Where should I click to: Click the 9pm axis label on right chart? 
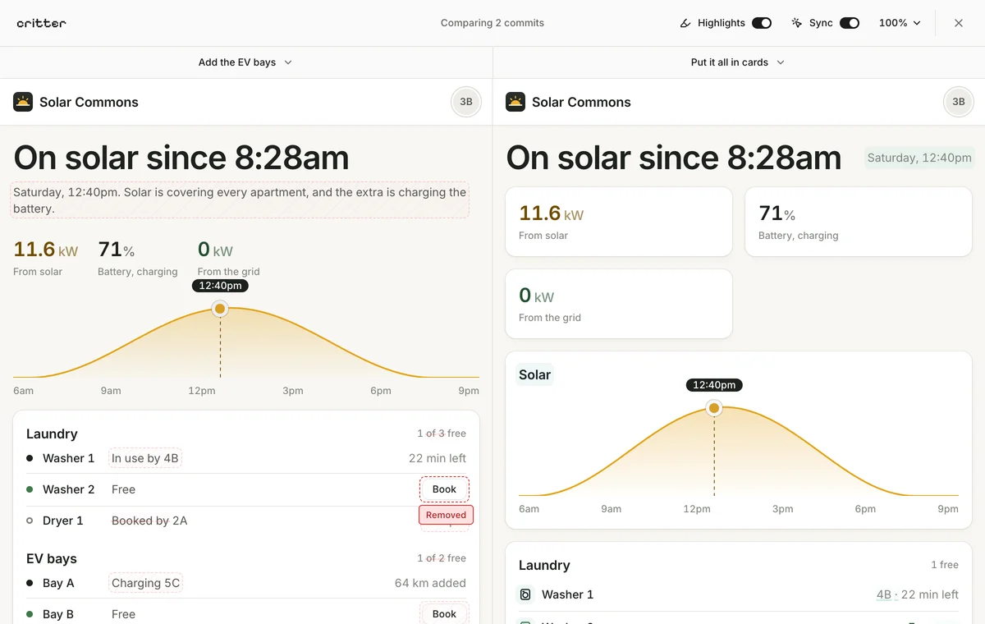click(x=948, y=509)
